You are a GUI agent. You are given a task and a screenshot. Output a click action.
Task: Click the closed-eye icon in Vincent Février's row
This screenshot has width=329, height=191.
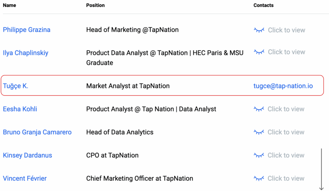coord(259,179)
